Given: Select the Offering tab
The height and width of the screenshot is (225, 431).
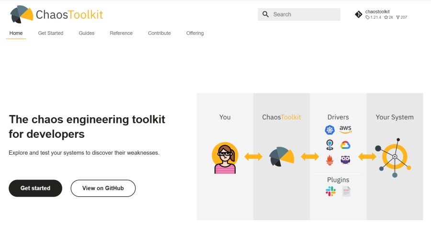Looking at the screenshot, I should 195,33.
